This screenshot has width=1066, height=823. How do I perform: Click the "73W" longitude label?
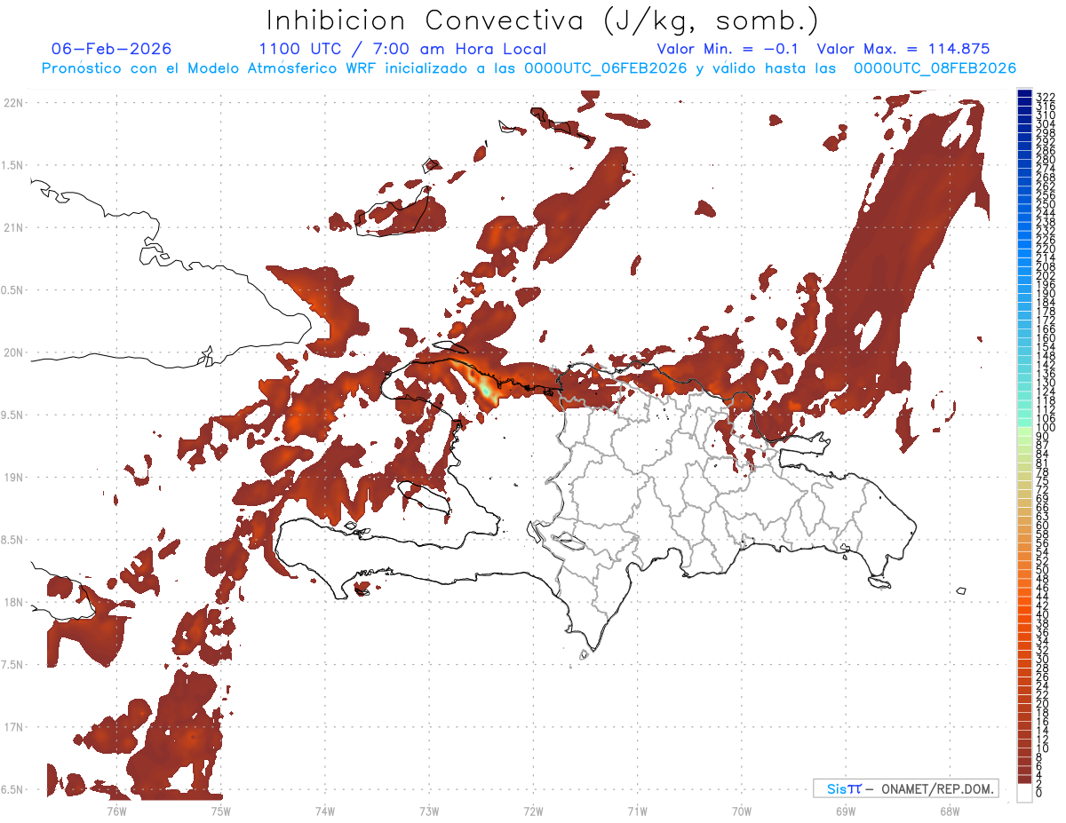429,811
